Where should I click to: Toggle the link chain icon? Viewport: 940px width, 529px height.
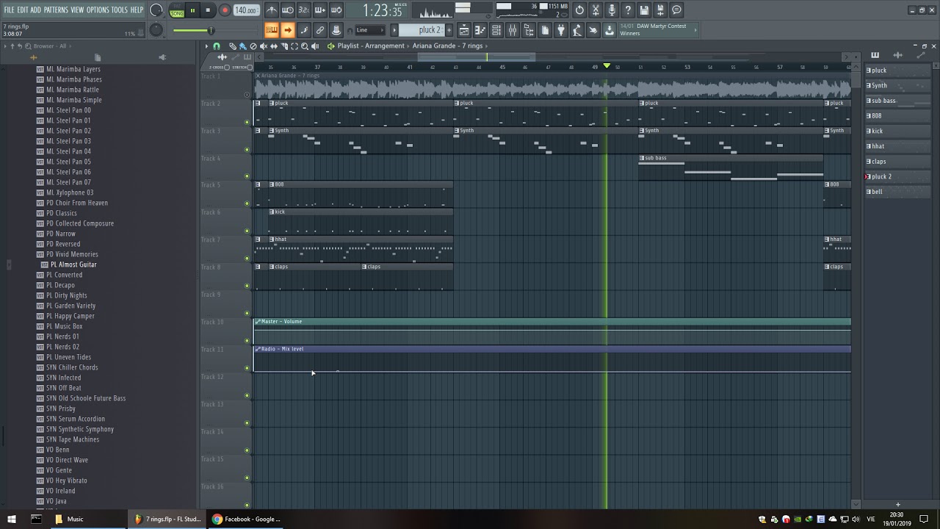tap(320, 30)
